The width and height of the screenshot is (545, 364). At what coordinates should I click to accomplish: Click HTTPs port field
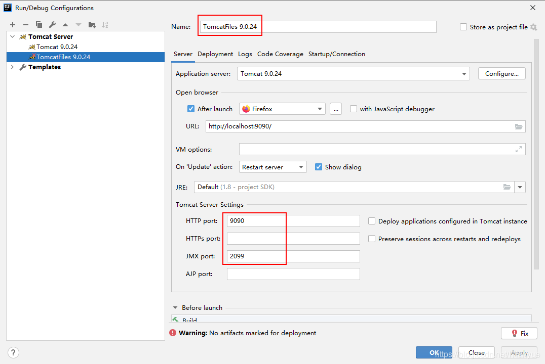293,239
